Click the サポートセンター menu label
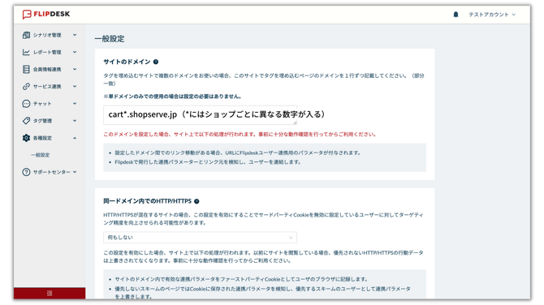This screenshot has width=544, height=305. [x=52, y=172]
